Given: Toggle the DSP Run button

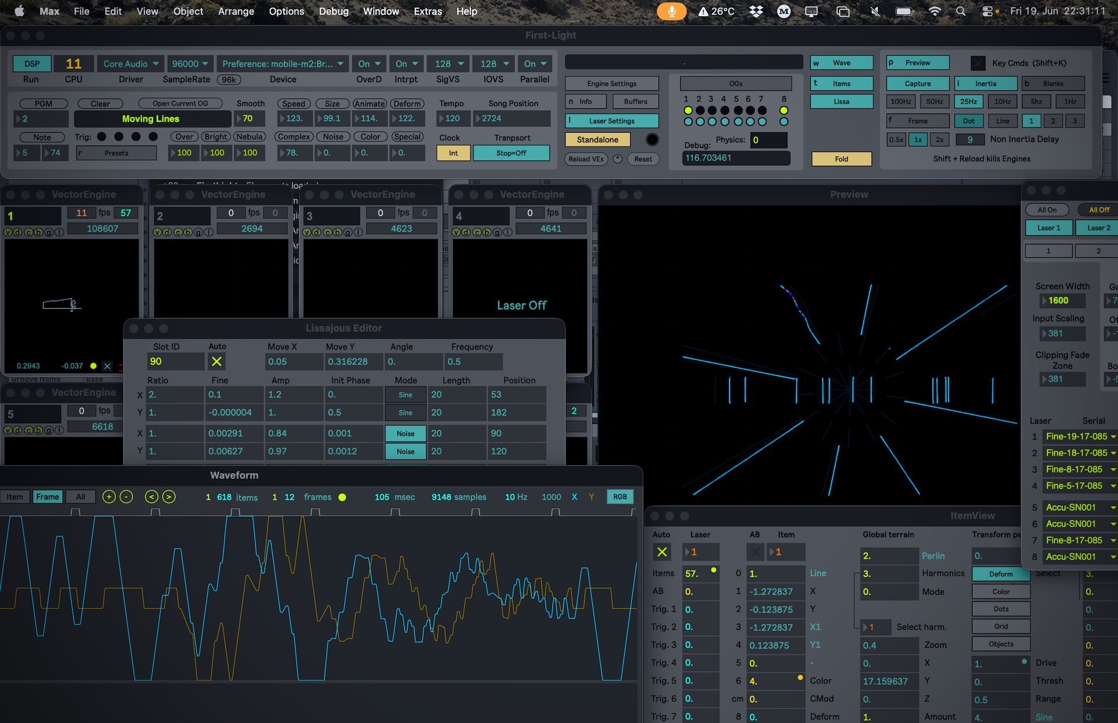Looking at the screenshot, I should [x=32, y=63].
